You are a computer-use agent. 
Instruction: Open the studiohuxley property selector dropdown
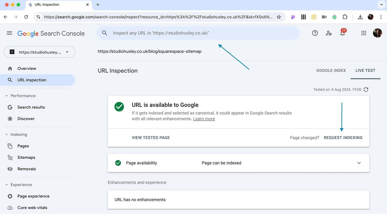pos(39,52)
